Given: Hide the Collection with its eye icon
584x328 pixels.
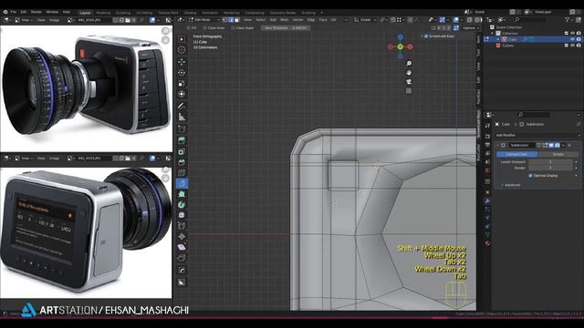Looking at the screenshot, I should (572, 33).
